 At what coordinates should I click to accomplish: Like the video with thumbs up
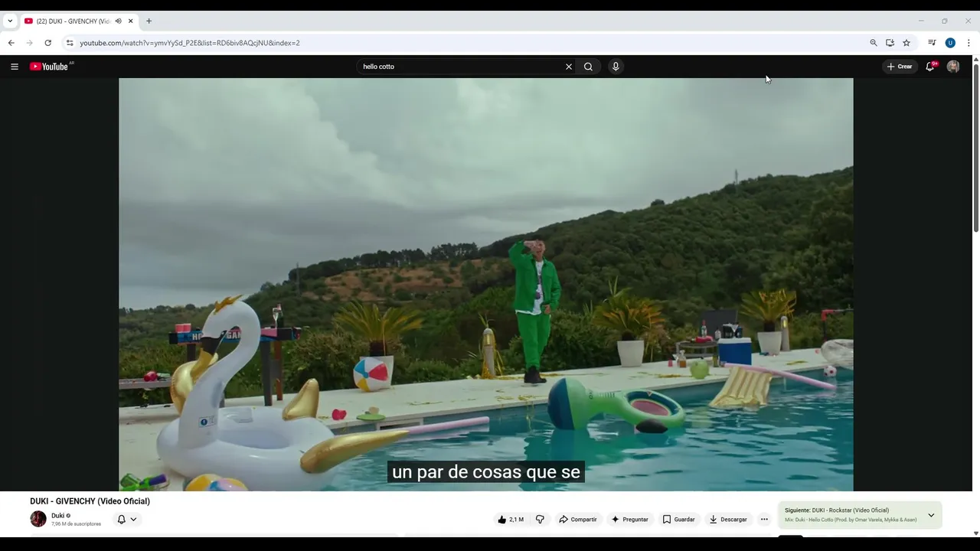coord(511,520)
